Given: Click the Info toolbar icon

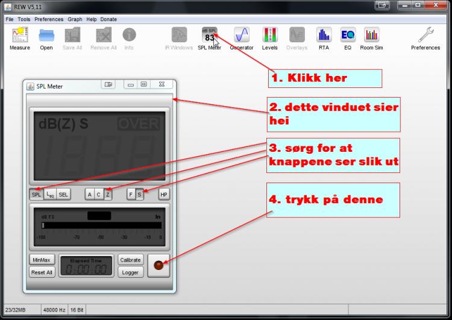Looking at the screenshot, I should click(129, 39).
